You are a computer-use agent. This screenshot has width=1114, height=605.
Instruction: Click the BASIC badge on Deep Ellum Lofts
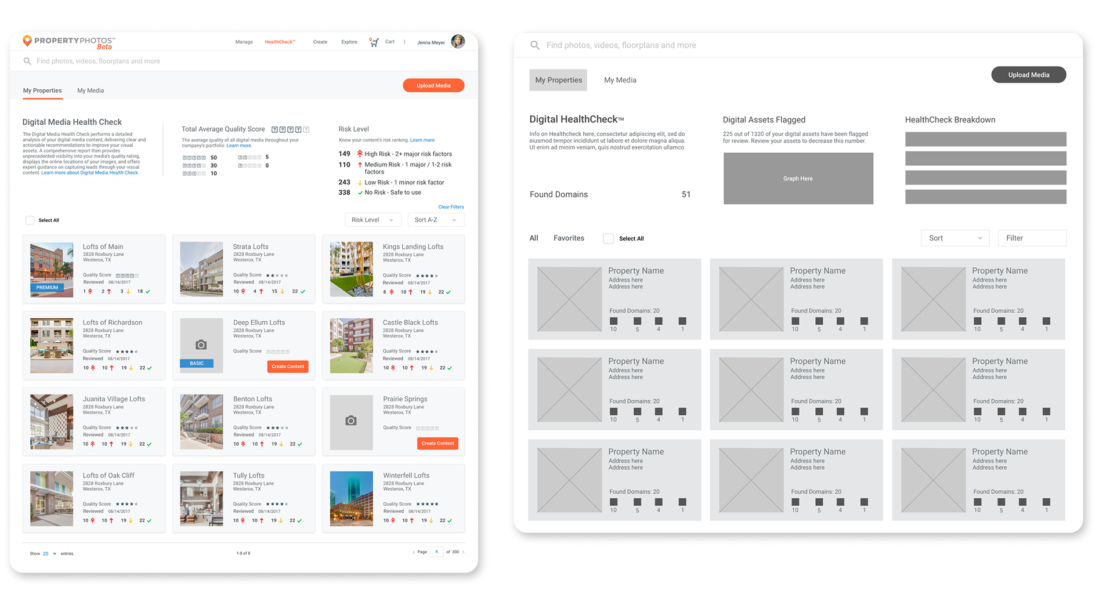(197, 364)
